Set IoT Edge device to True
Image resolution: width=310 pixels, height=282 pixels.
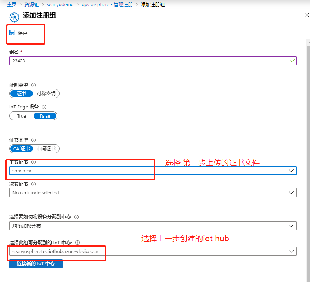click(21, 116)
